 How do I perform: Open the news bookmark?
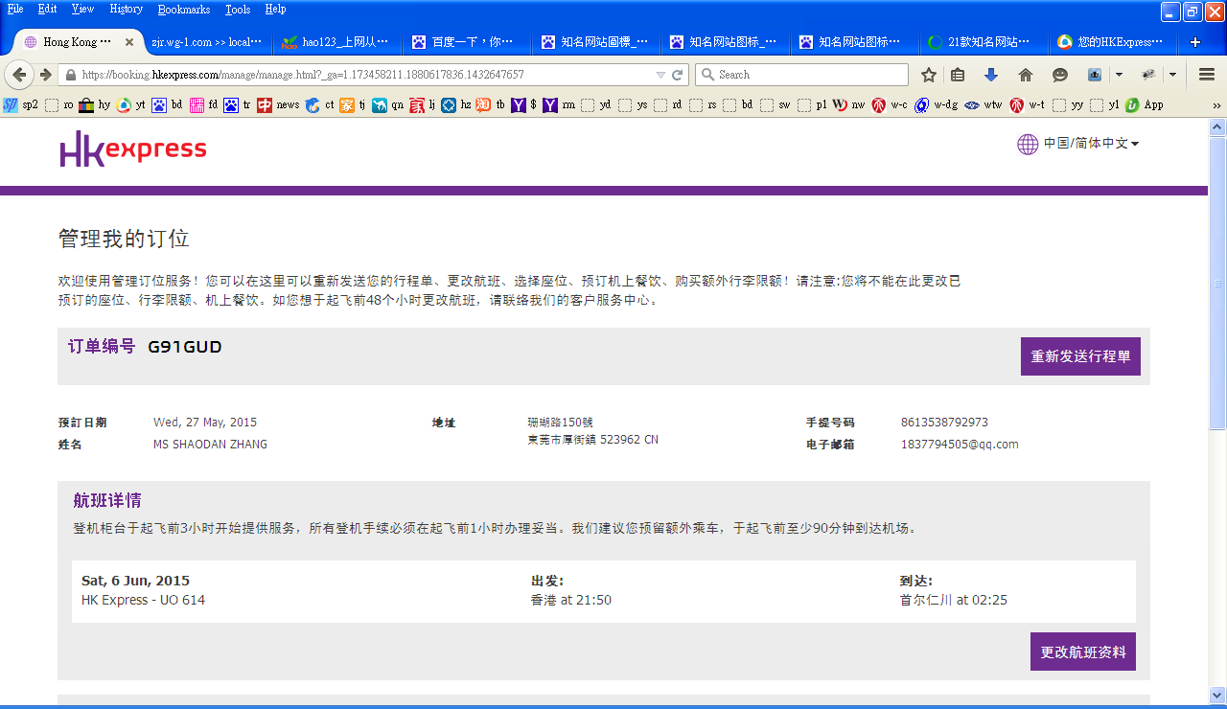[278, 105]
